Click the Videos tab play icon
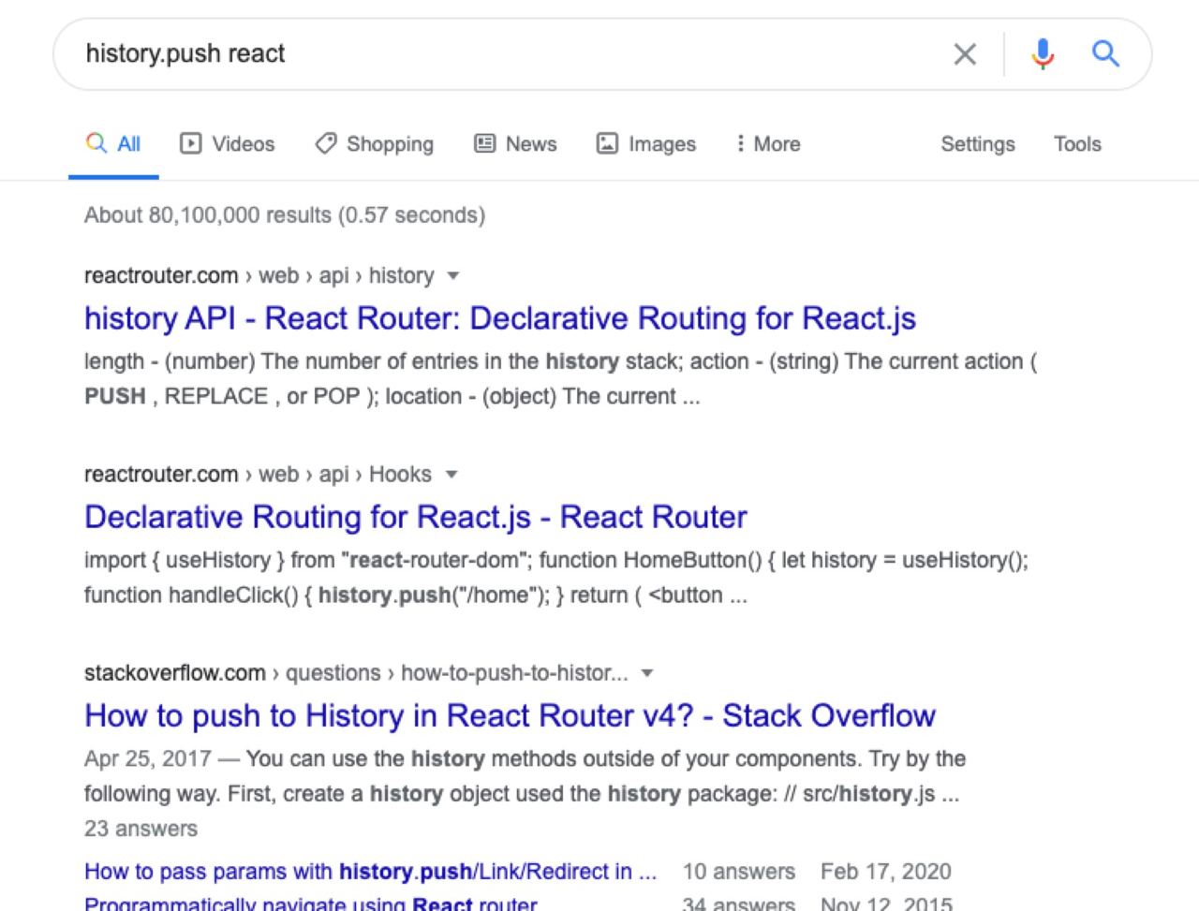The height and width of the screenshot is (911, 1199). coord(190,143)
